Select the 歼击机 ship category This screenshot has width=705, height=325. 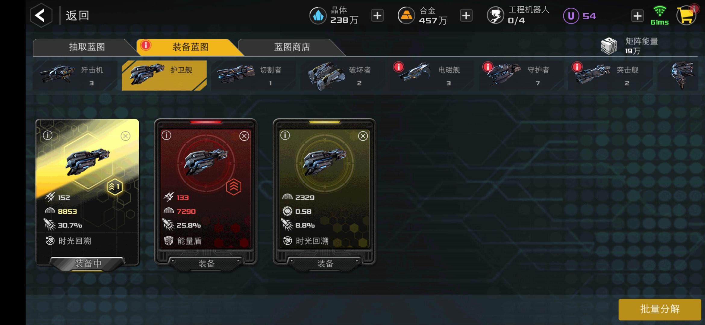[75, 76]
